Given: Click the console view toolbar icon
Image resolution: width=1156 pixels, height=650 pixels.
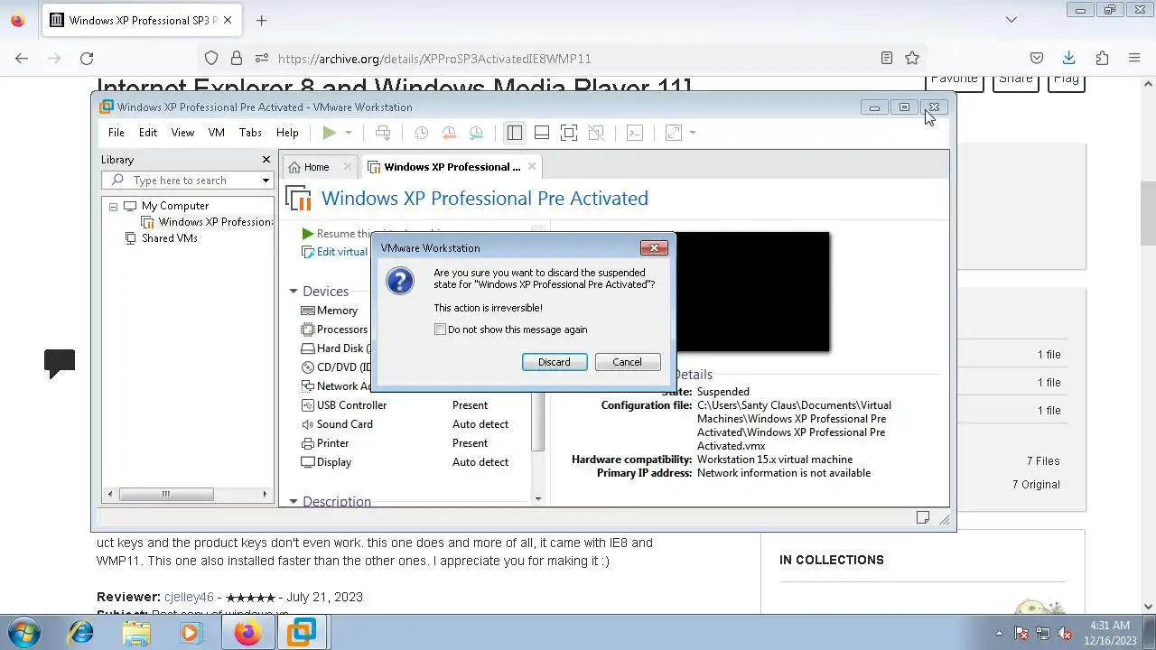Looking at the screenshot, I should pos(635,133).
